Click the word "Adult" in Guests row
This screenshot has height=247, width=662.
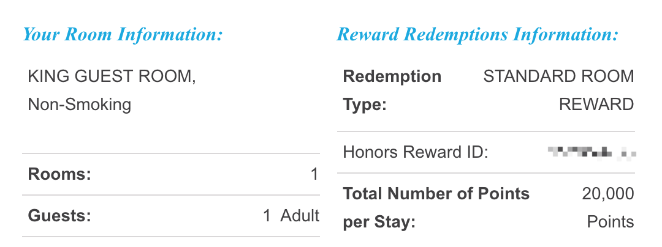tap(300, 215)
